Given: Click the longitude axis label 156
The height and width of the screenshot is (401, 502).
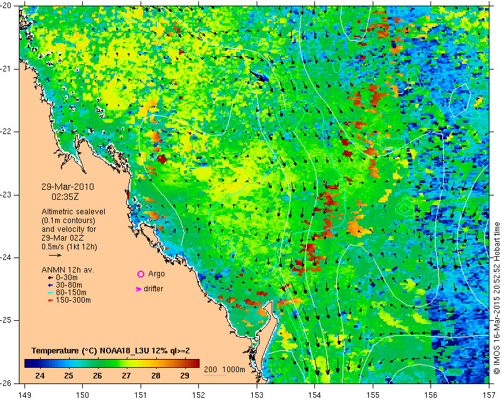Looking at the screenshot, I should [431, 395].
